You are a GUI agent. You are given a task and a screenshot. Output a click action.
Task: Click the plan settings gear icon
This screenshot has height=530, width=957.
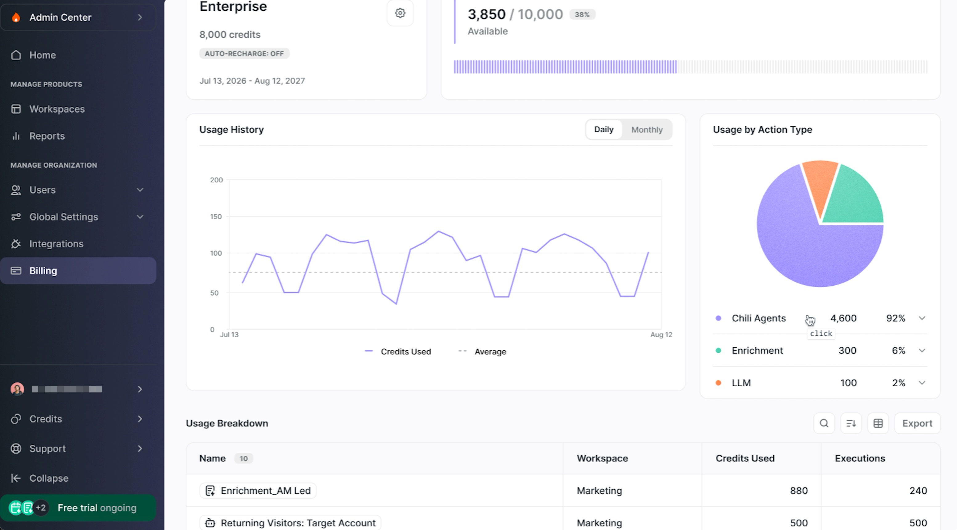400,13
